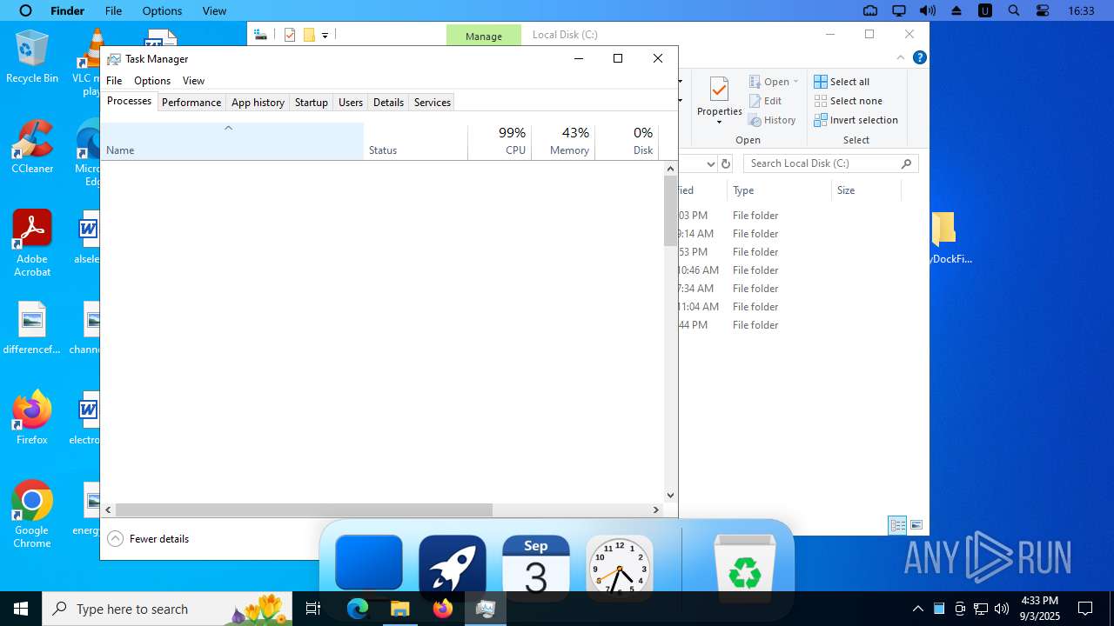Open the Finder menu in top bar

pos(67,10)
